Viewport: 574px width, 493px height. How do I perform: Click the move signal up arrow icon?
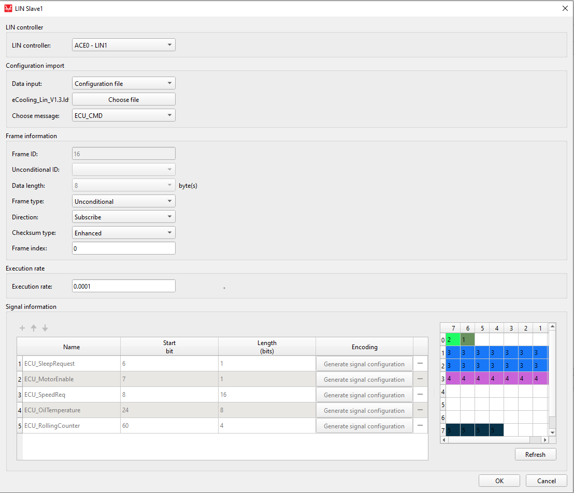tap(34, 328)
